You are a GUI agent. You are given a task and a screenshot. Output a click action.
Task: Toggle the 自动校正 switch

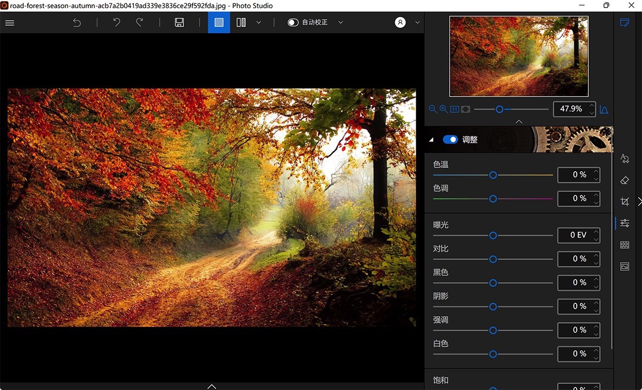click(293, 22)
